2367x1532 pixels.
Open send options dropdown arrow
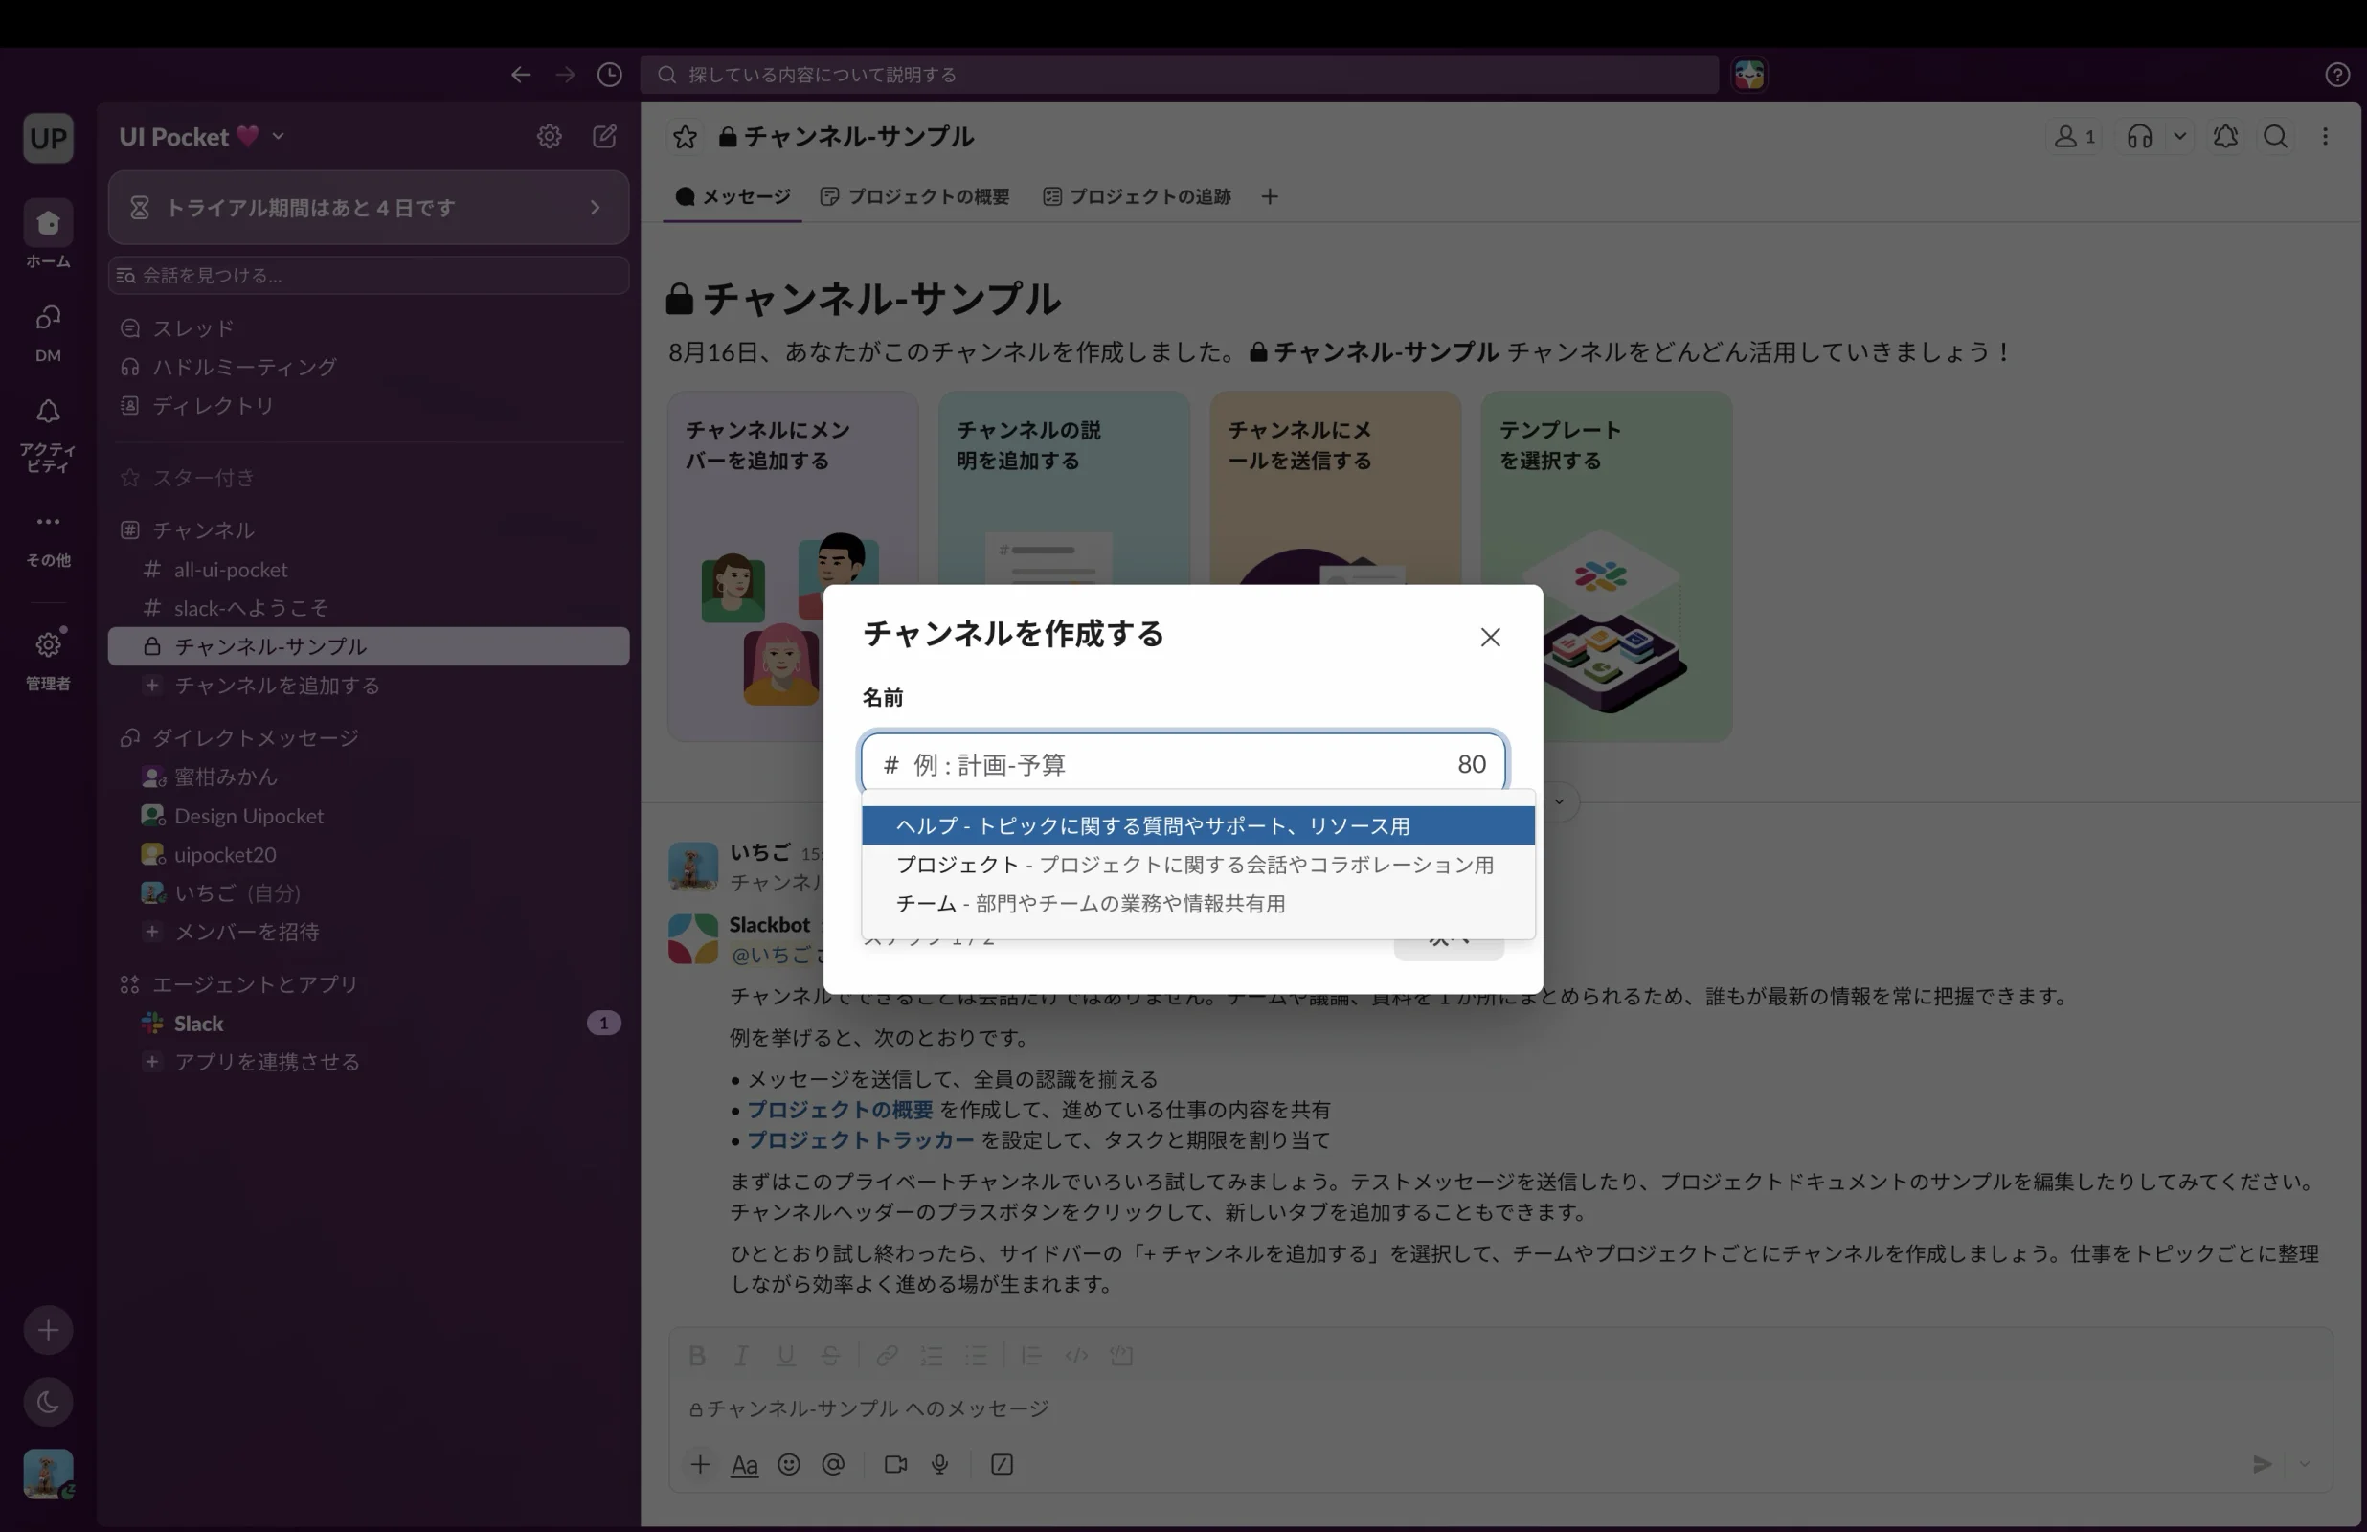[x=2304, y=1463]
